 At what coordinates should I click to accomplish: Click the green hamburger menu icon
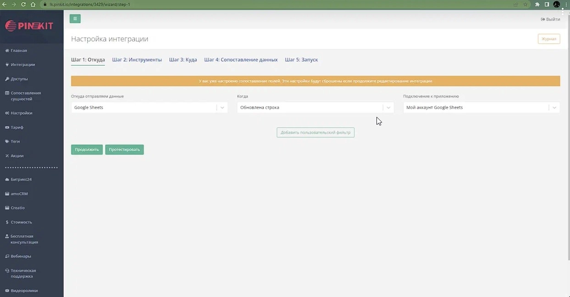point(75,19)
